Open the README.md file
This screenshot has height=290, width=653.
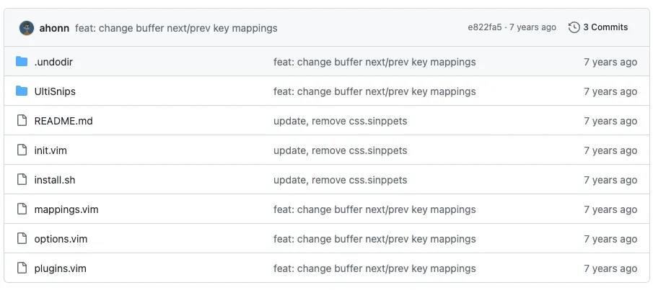63,121
